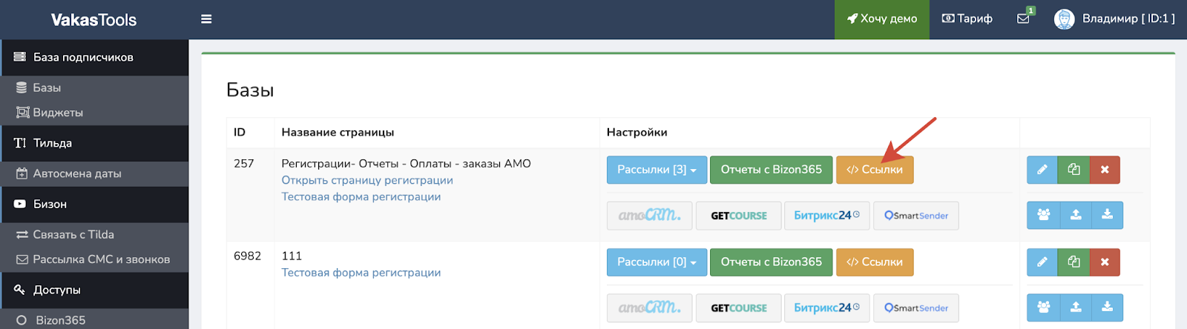Viewport: 1187px width, 329px height.
Task: Click the hamburger menu icon in header
Action: point(206,19)
